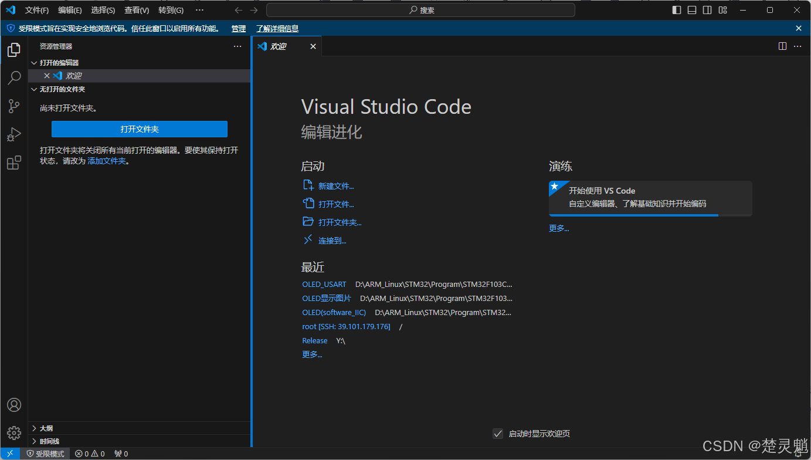The image size is (811, 460).
Task: Open Explorer panel more actions ellipsis
Action: click(237, 46)
